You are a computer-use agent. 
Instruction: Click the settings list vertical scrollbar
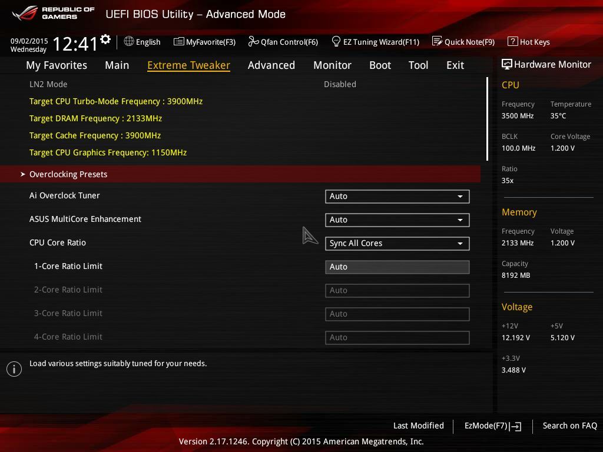pos(487,119)
